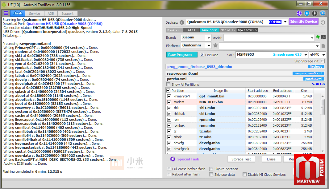Open the Support tab

pyautogui.click(x=67, y=14)
